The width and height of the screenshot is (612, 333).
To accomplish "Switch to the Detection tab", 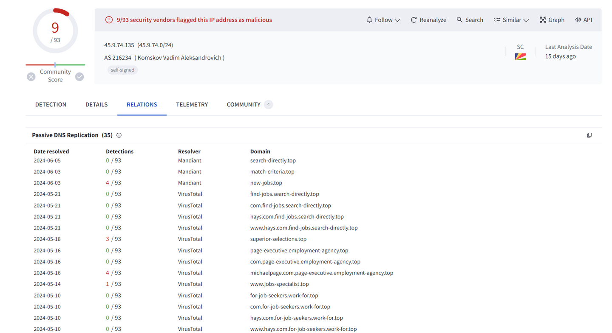I will [x=51, y=104].
